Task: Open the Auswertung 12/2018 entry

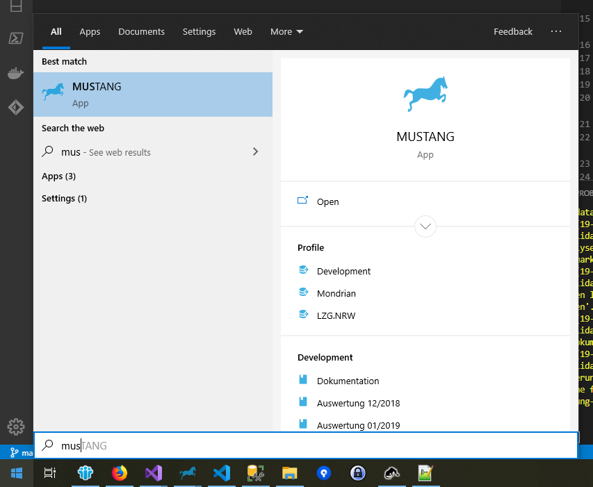Action: click(x=358, y=403)
